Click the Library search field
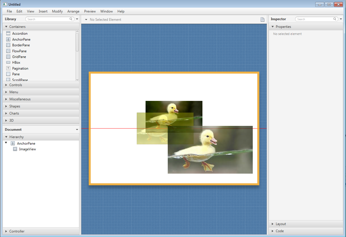The height and width of the screenshot is (237, 346). pos(48,19)
